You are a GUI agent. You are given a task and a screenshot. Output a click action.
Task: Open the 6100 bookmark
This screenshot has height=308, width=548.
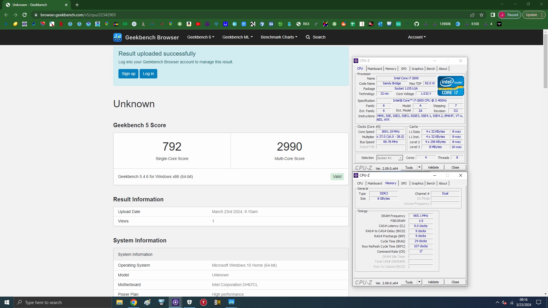(x=472, y=24)
